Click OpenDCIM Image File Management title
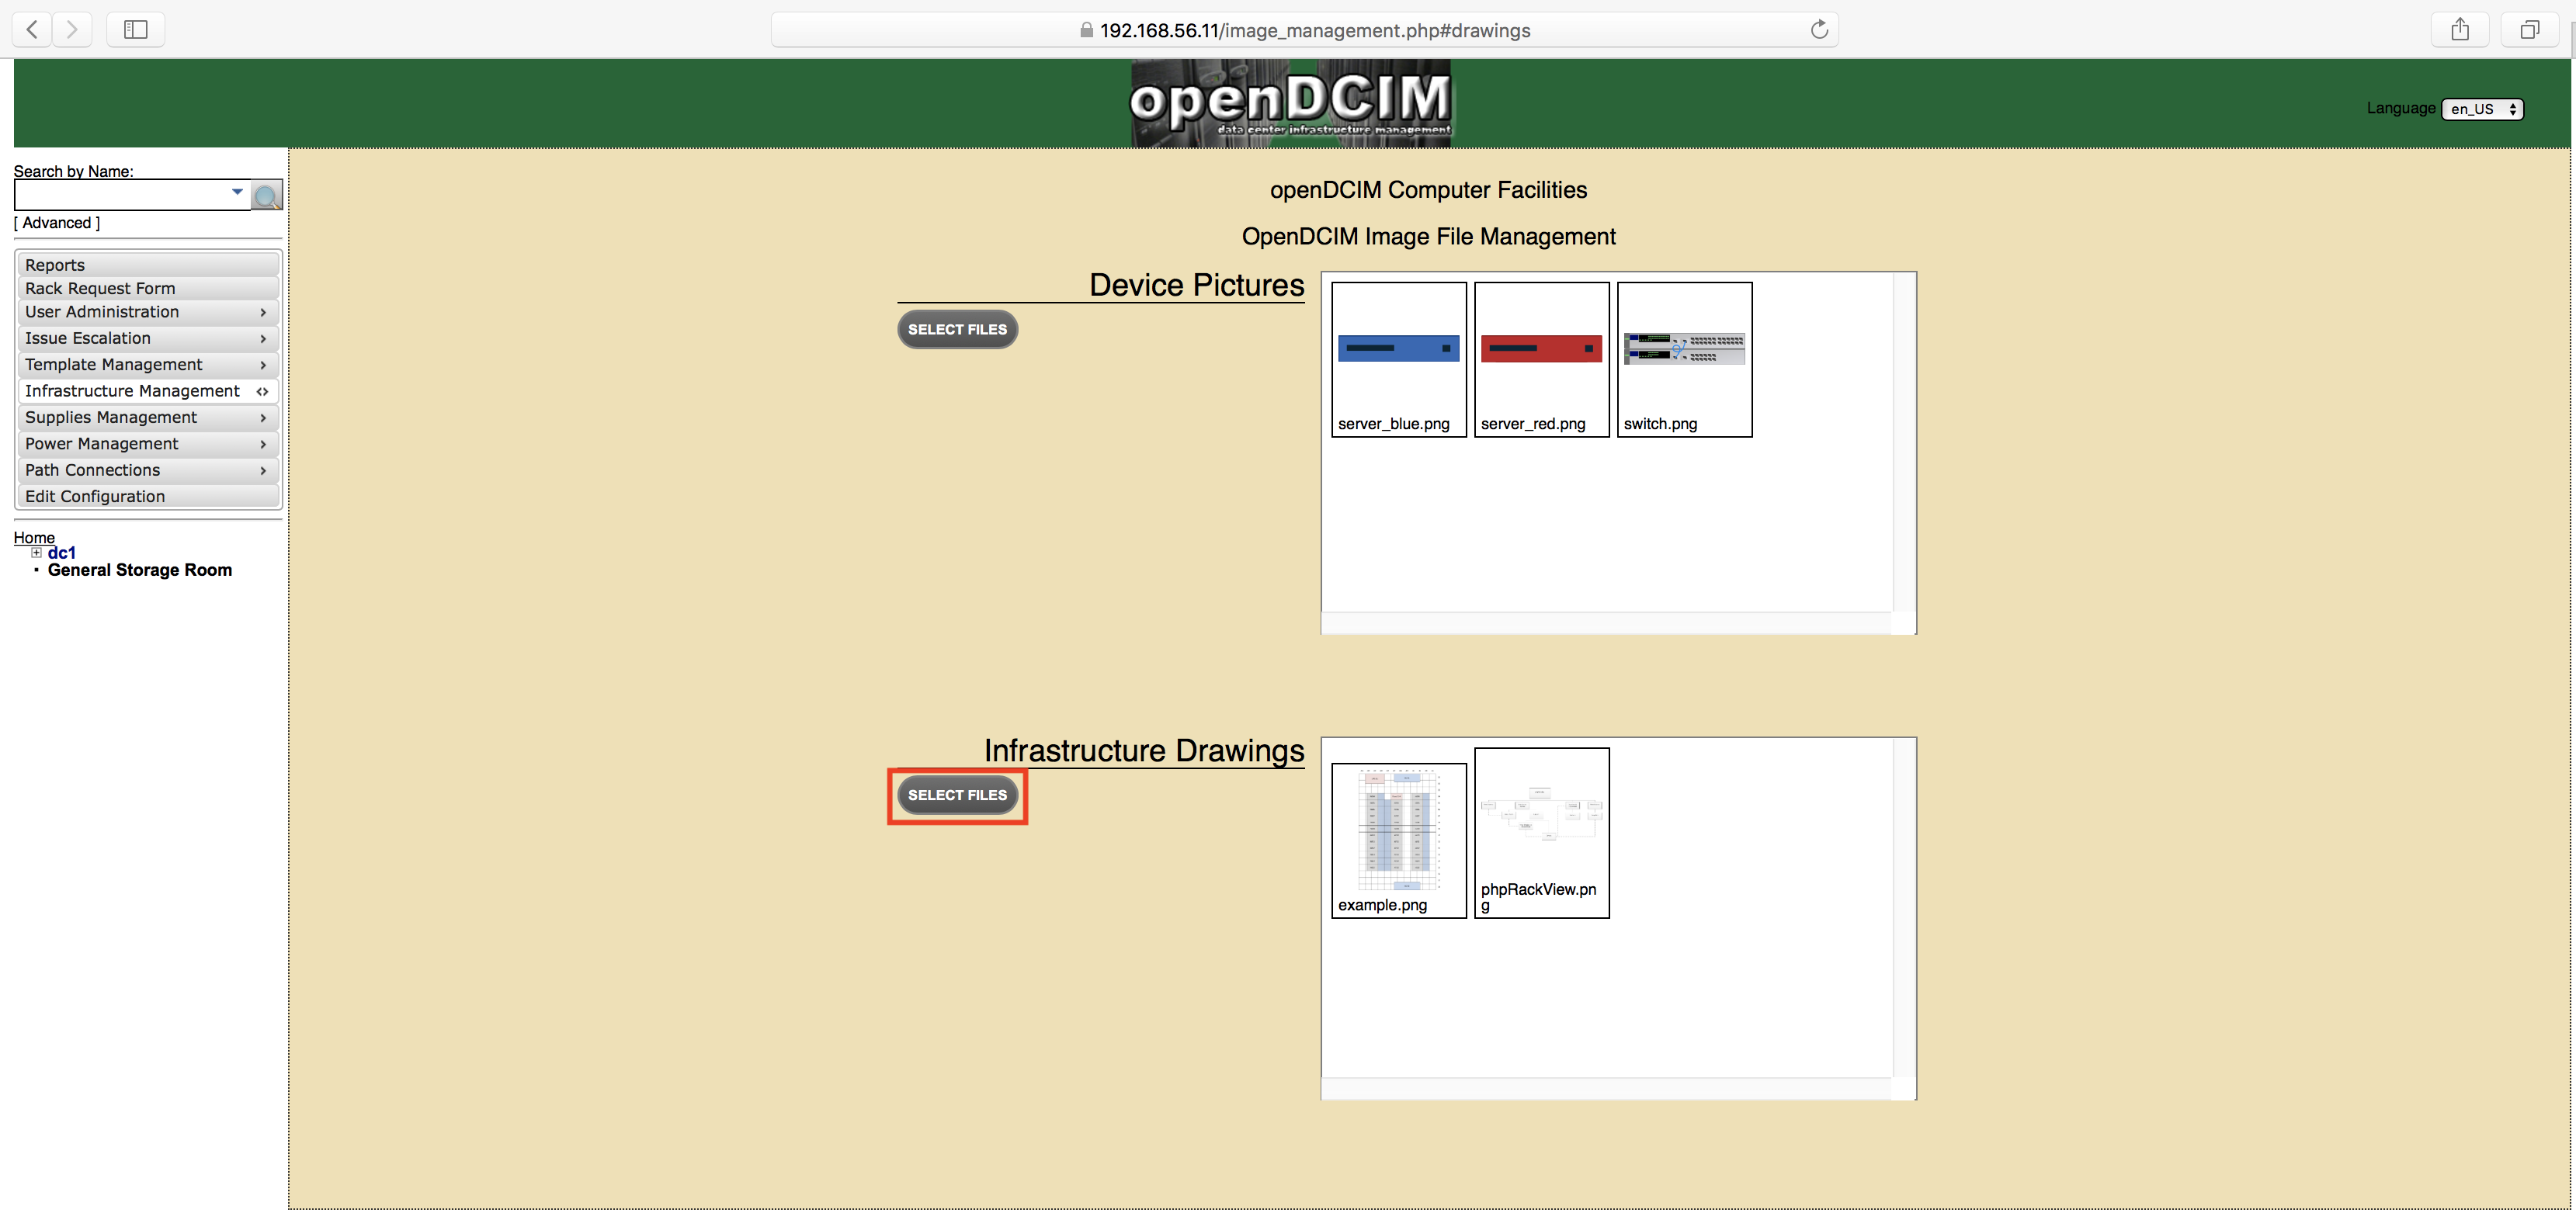This screenshot has width=2576, height=1213. click(x=1428, y=237)
